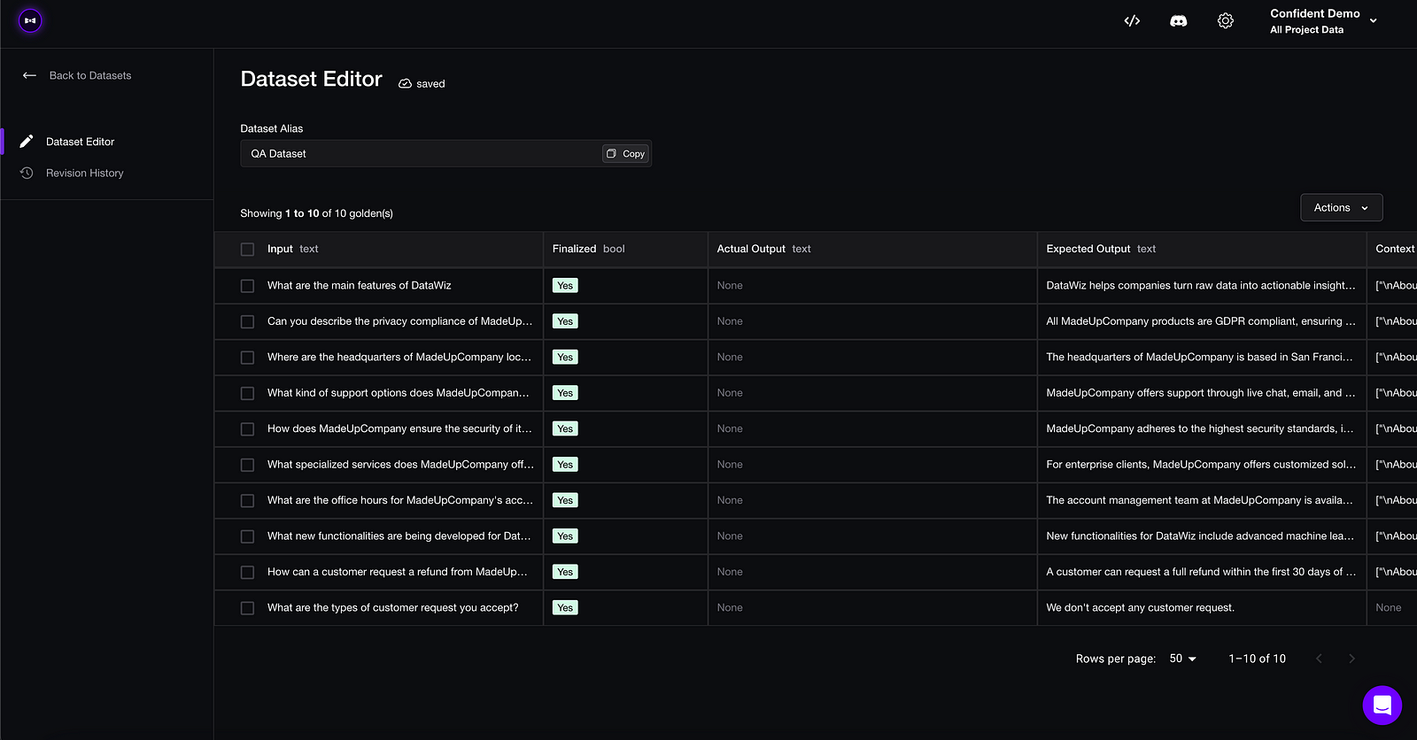Open the code API icon in header

(1132, 20)
